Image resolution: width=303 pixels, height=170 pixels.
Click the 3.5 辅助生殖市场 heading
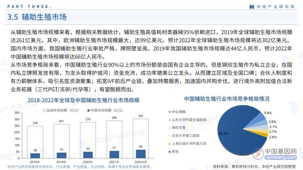point(37,17)
